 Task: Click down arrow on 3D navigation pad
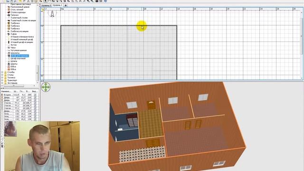[x=46, y=90]
